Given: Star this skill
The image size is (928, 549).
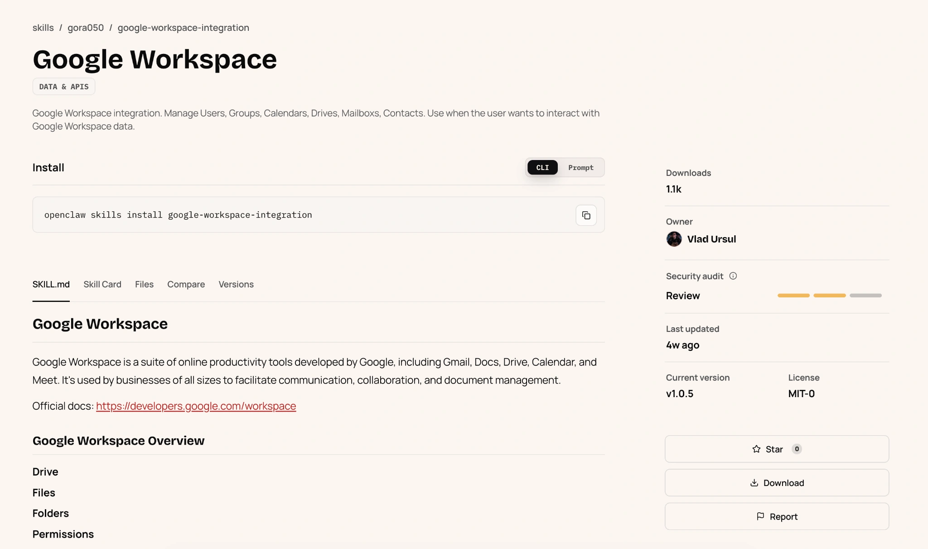Looking at the screenshot, I should coord(777,449).
